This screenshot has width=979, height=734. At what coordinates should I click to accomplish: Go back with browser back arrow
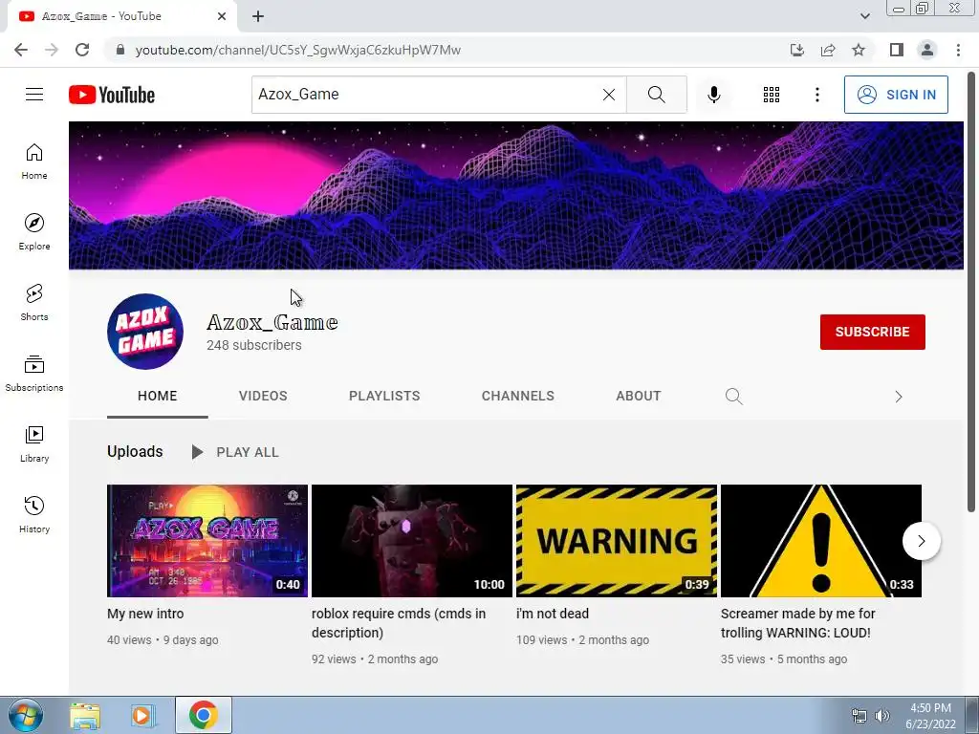point(21,50)
